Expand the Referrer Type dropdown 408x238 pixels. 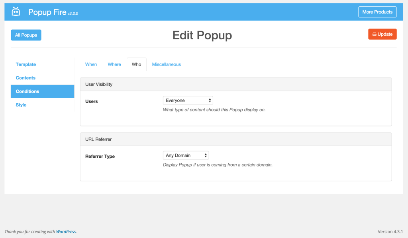[186, 155]
